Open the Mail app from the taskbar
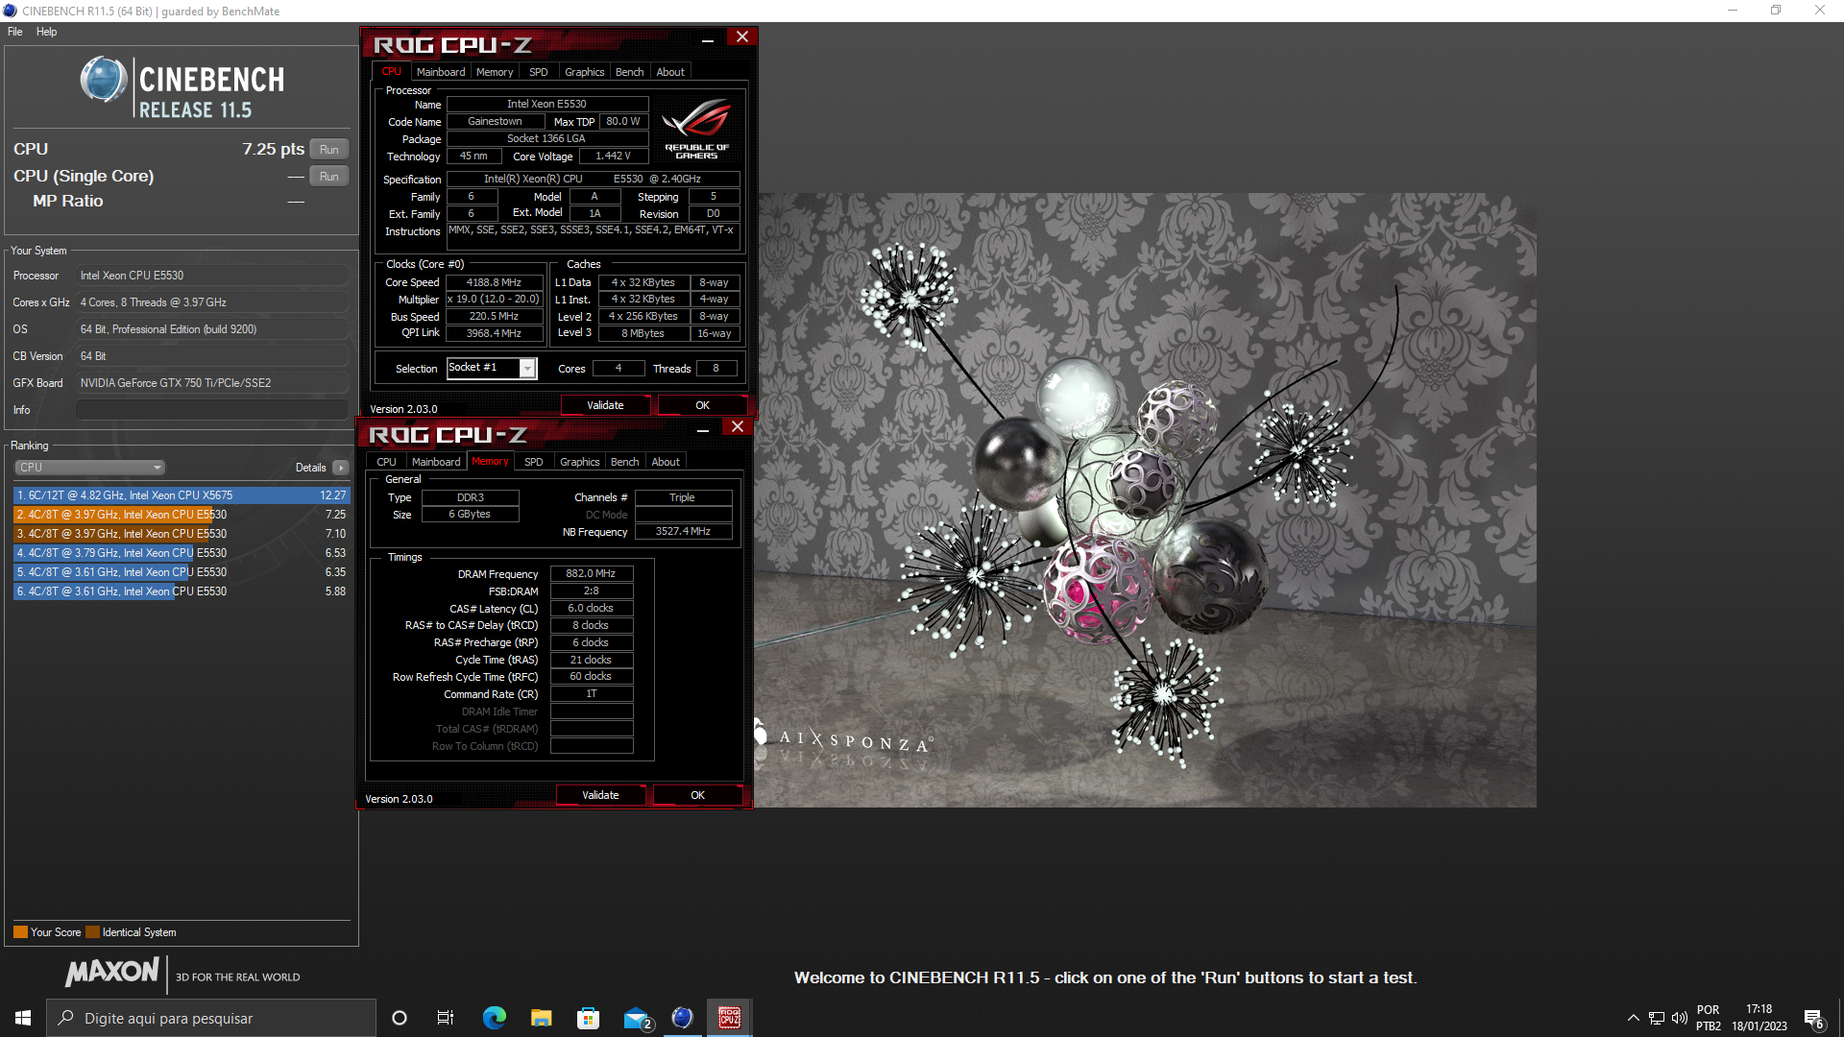 click(637, 1018)
